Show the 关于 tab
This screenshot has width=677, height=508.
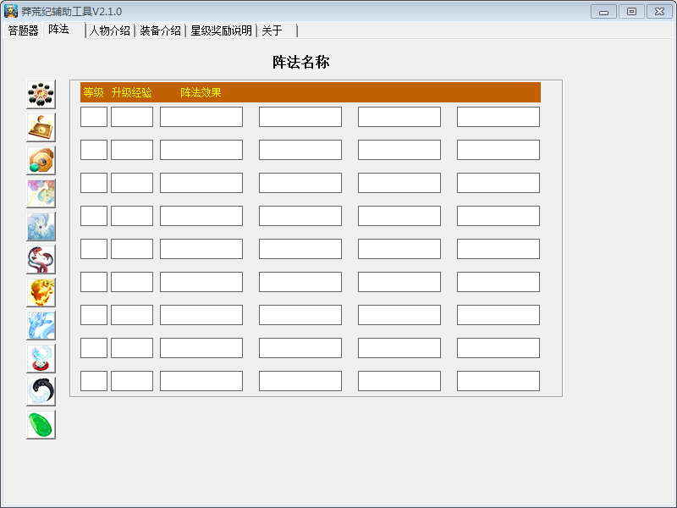pos(272,30)
